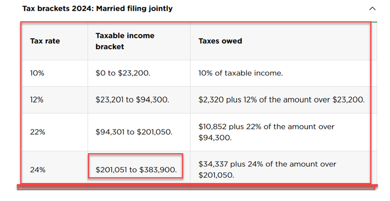Image resolution: width=390 pixels, height=201 pixels.
Task: Click the highlighted '$201,051 to $383,900.' cell
Action: point(136,170)
